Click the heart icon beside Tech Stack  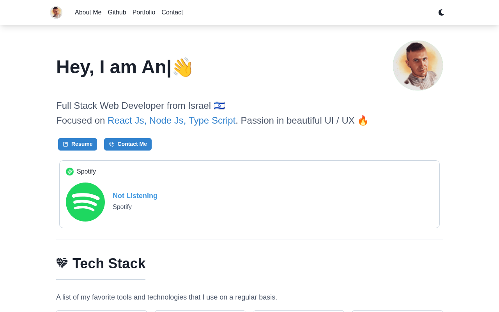point(62,263)
